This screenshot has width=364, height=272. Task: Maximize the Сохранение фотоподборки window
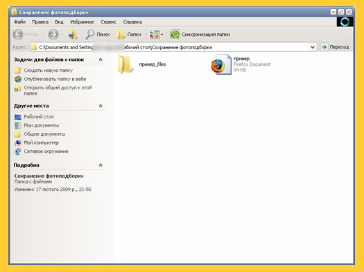pos(341,12)
